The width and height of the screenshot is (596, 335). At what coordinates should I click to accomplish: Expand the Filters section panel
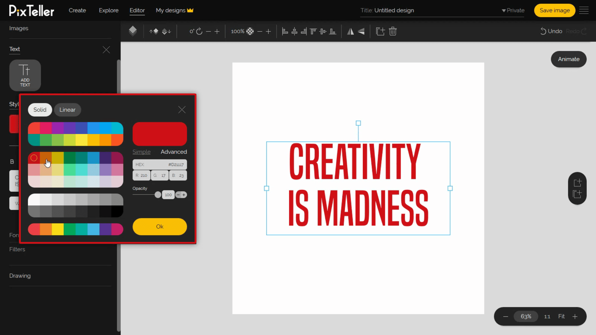pos(17,249)
